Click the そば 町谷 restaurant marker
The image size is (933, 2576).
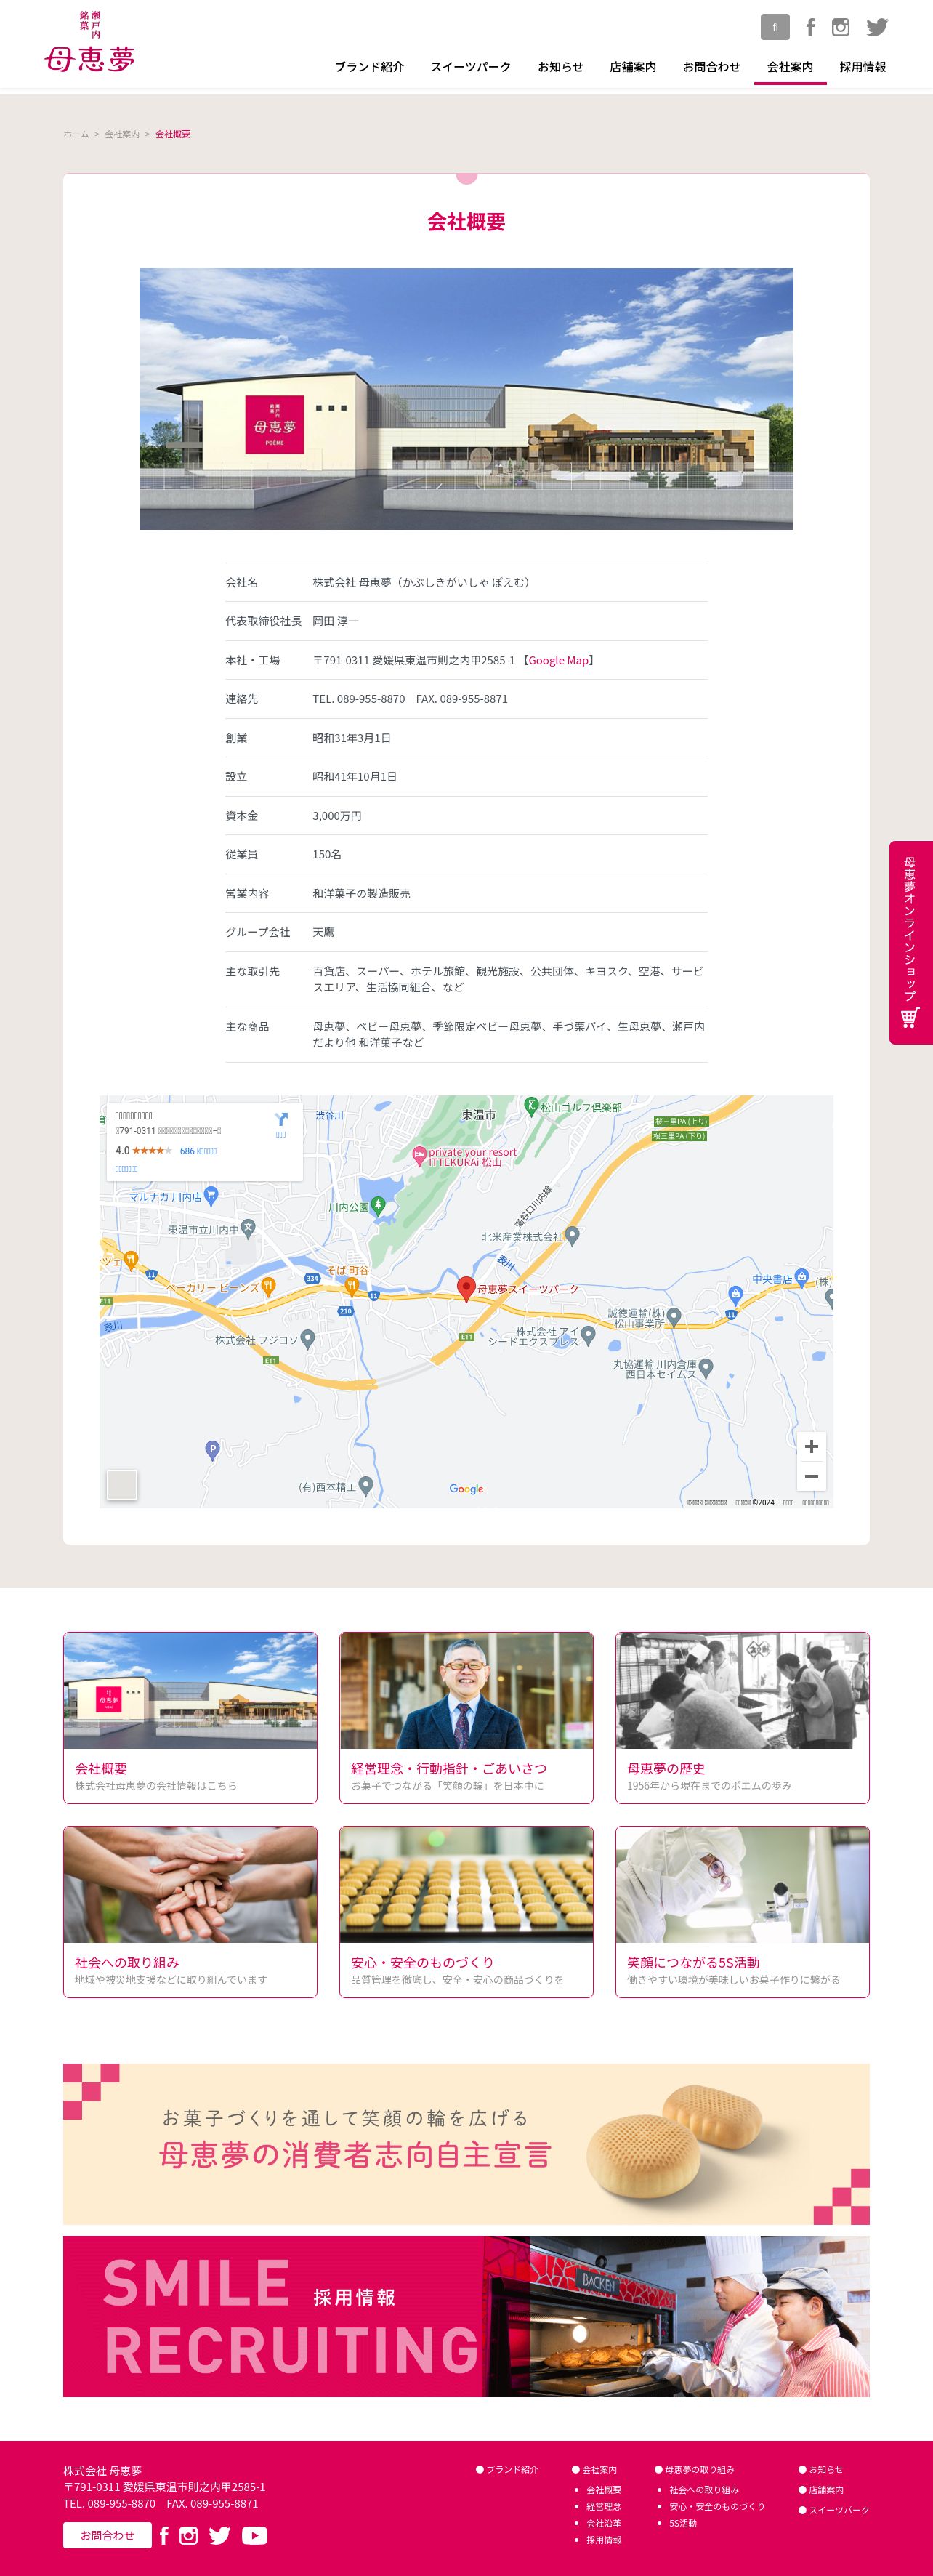coord(351,1286)
